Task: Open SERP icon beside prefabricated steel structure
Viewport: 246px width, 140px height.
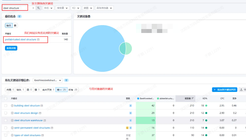Action: [x=38, y=40]
